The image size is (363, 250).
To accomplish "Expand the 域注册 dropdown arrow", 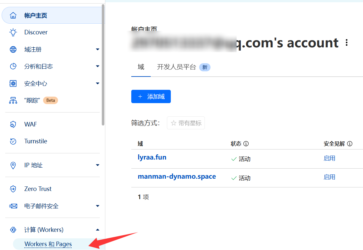I will (98, 49).
